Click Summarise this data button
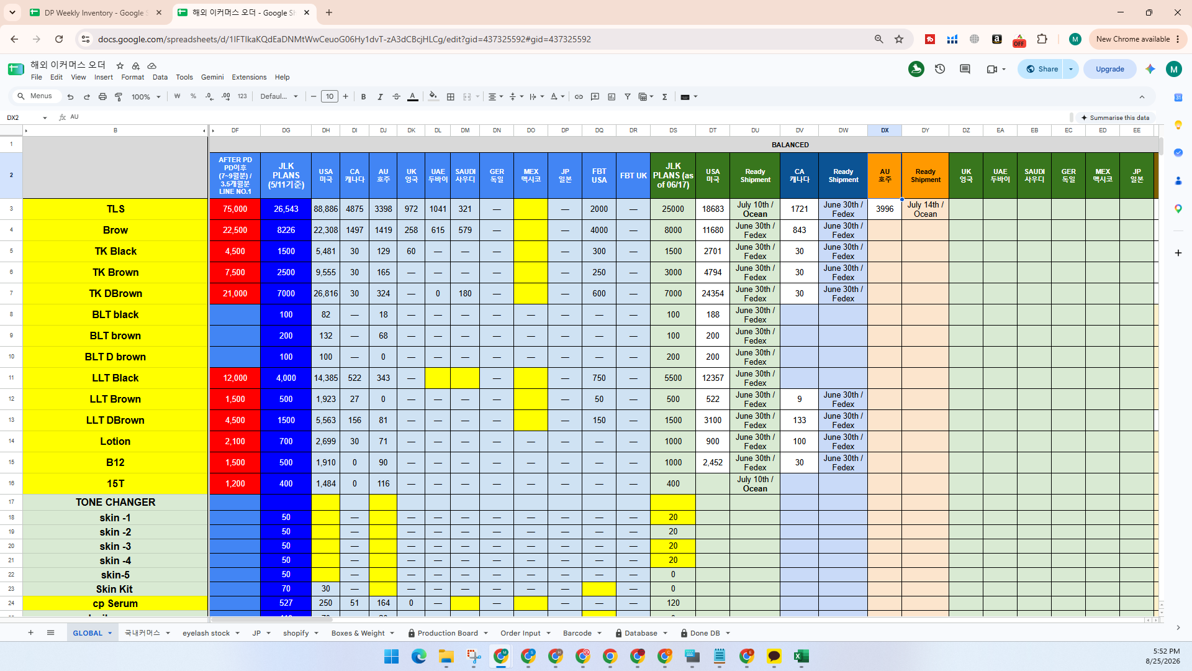Image resolution: width=1192 pixels, height=671 pixels. pyautogui.click(x=1115, y=117)
